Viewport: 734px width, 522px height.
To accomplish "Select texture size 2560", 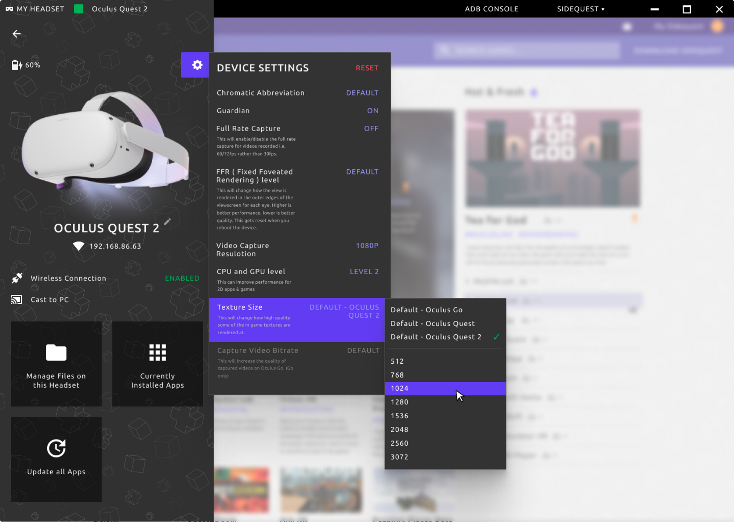I will pyautogui.click(x=445, y=443).
